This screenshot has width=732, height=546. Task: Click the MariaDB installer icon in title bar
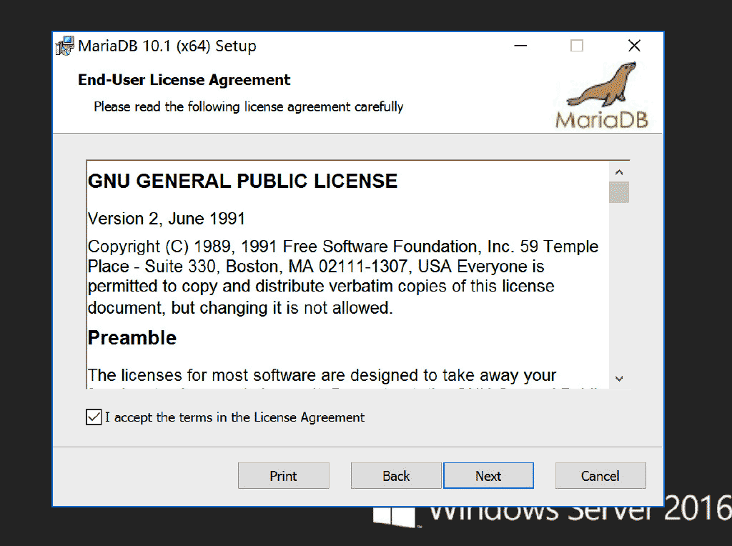click(65, 46)
